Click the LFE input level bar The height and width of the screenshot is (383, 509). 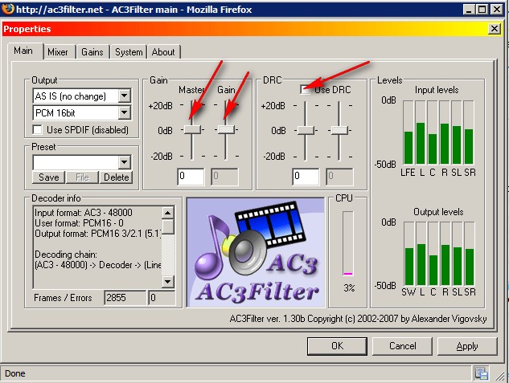click(x=408, y=132)
